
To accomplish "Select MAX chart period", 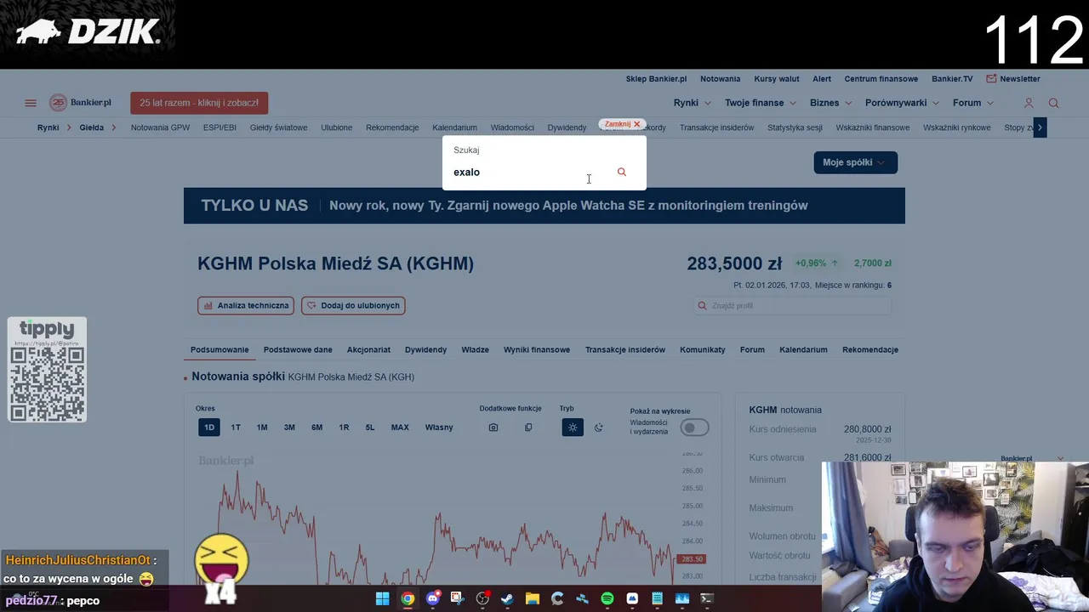I will click(400, 428).
